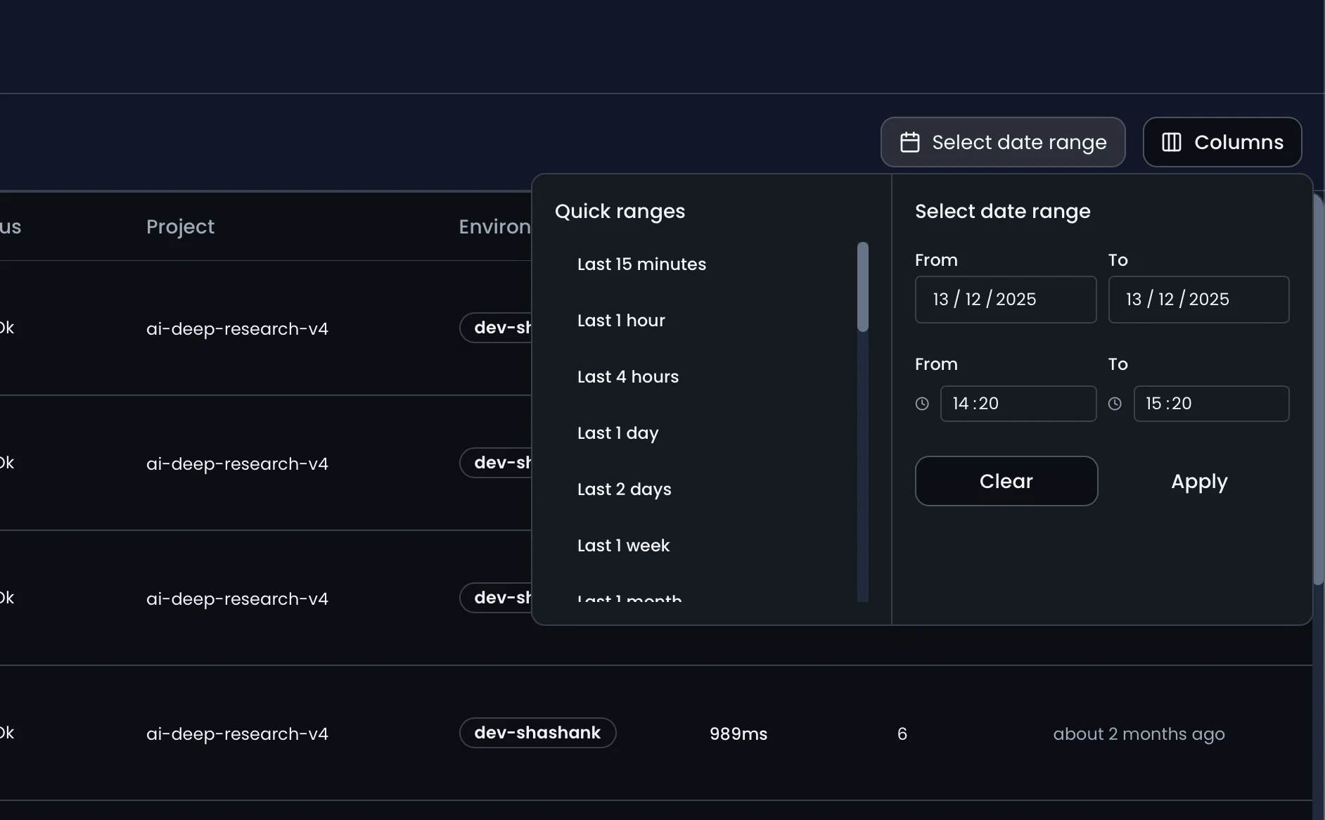This screenshot has width=1325, height=820.
Task: Select Last 1 week quick range
Action: (x=623, y=546)
